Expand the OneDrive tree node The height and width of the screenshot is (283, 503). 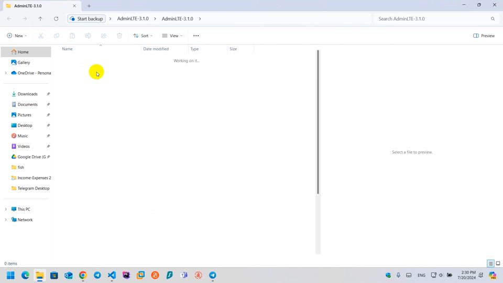point(6,73)
